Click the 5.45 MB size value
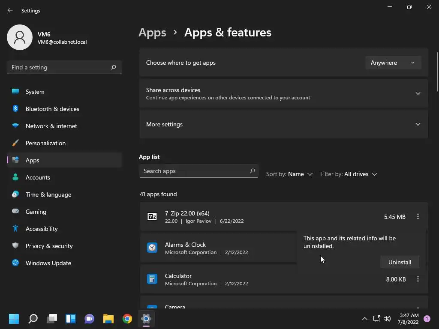This screenshot has height=329, width=439. 394,217
